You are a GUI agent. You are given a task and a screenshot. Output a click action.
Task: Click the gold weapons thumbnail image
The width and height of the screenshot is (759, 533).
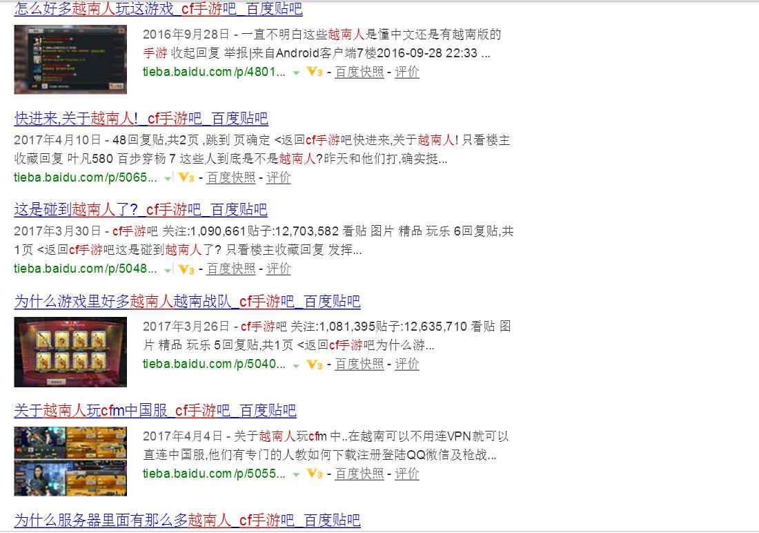[70, 352]
